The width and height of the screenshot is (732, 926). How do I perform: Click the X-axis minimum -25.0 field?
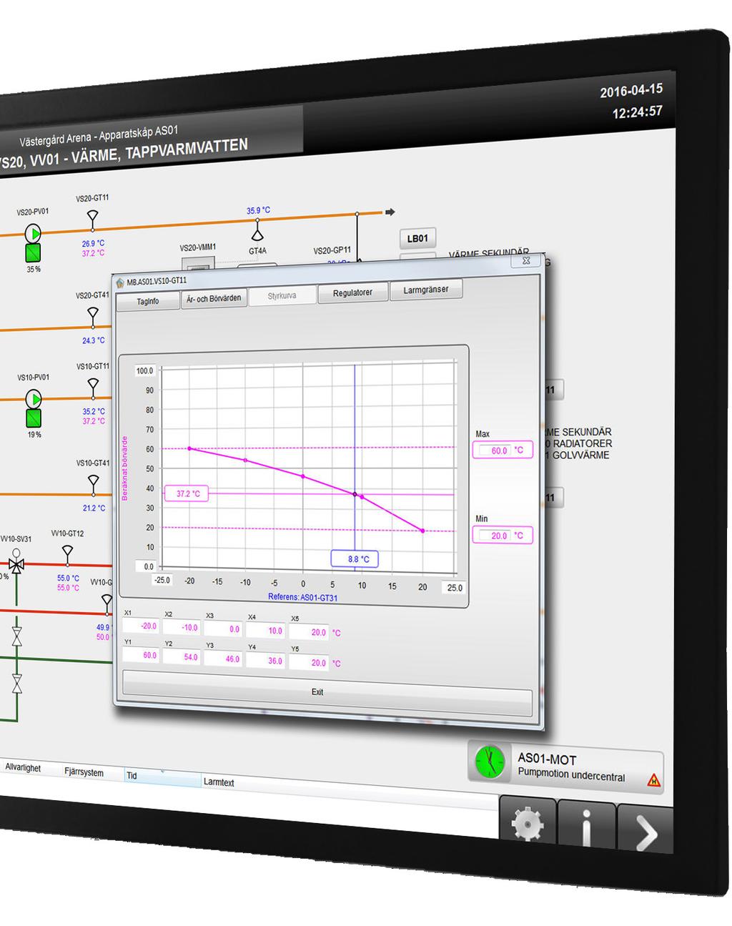pyautogui.click(x=162, y=580)
